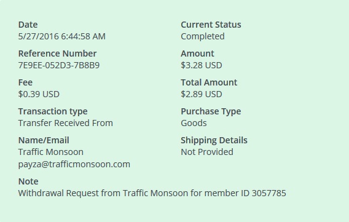The width and height of the screenshot is (349, 222).
Task: Select reference number 7E9EE-052D3-7B8B9
Action: point(59,65)
